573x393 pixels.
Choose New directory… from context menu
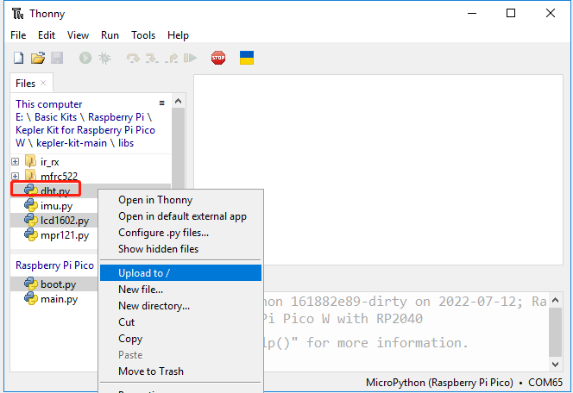coord(181,306)
